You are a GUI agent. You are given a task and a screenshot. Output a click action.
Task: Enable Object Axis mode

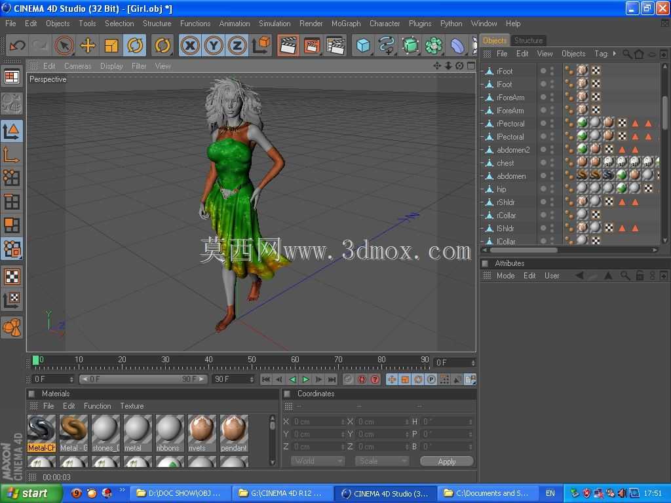tap(12, 155)
